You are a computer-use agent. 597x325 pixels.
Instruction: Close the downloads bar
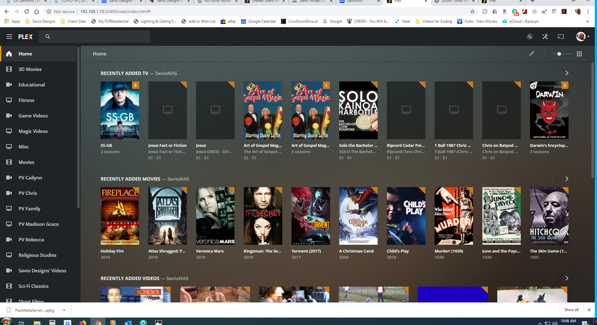[589, 310]
